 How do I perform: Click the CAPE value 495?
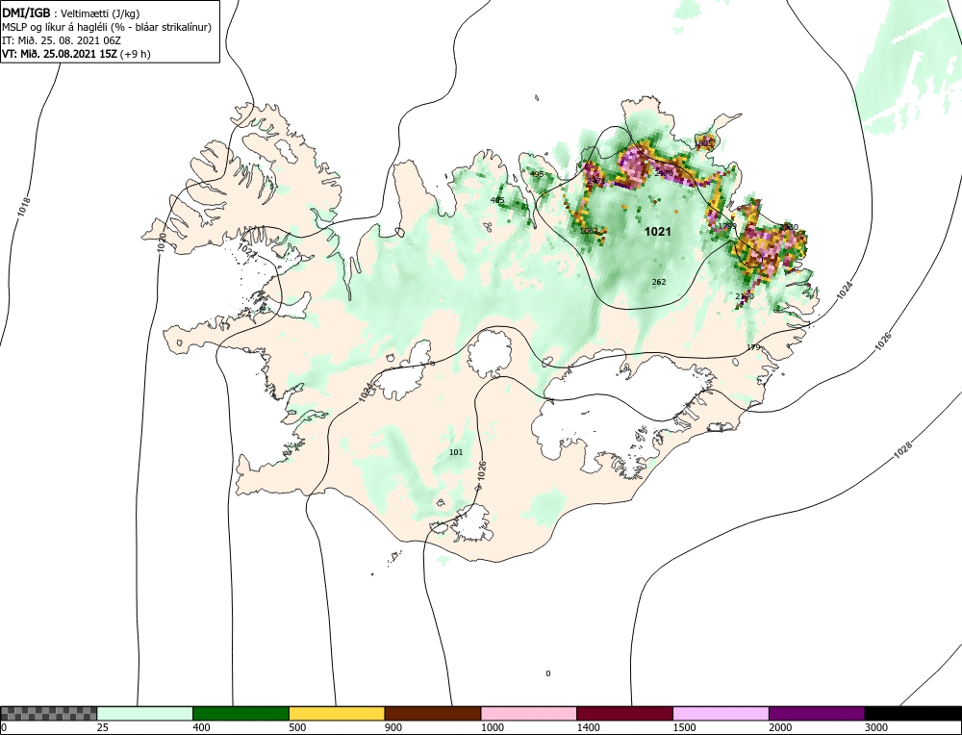coord(537,174)
